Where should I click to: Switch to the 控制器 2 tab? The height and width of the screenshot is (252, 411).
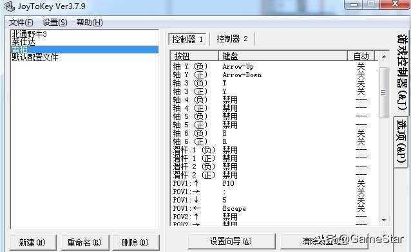[x=233, y=39]
